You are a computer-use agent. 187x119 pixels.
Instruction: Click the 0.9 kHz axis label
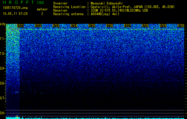pos(2,68)
